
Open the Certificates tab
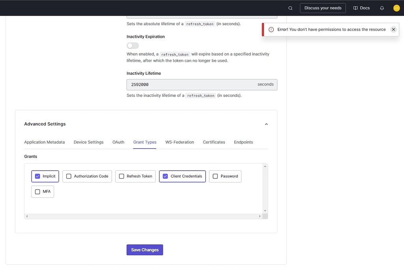[214, 142]
